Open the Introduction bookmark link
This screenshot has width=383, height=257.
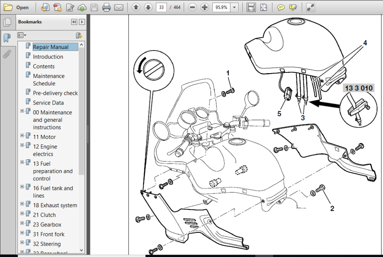point(48,57)
